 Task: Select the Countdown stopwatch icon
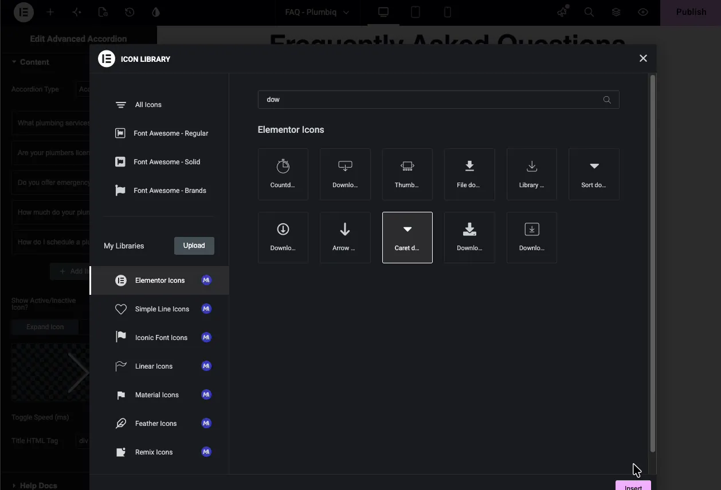[283, 175]
